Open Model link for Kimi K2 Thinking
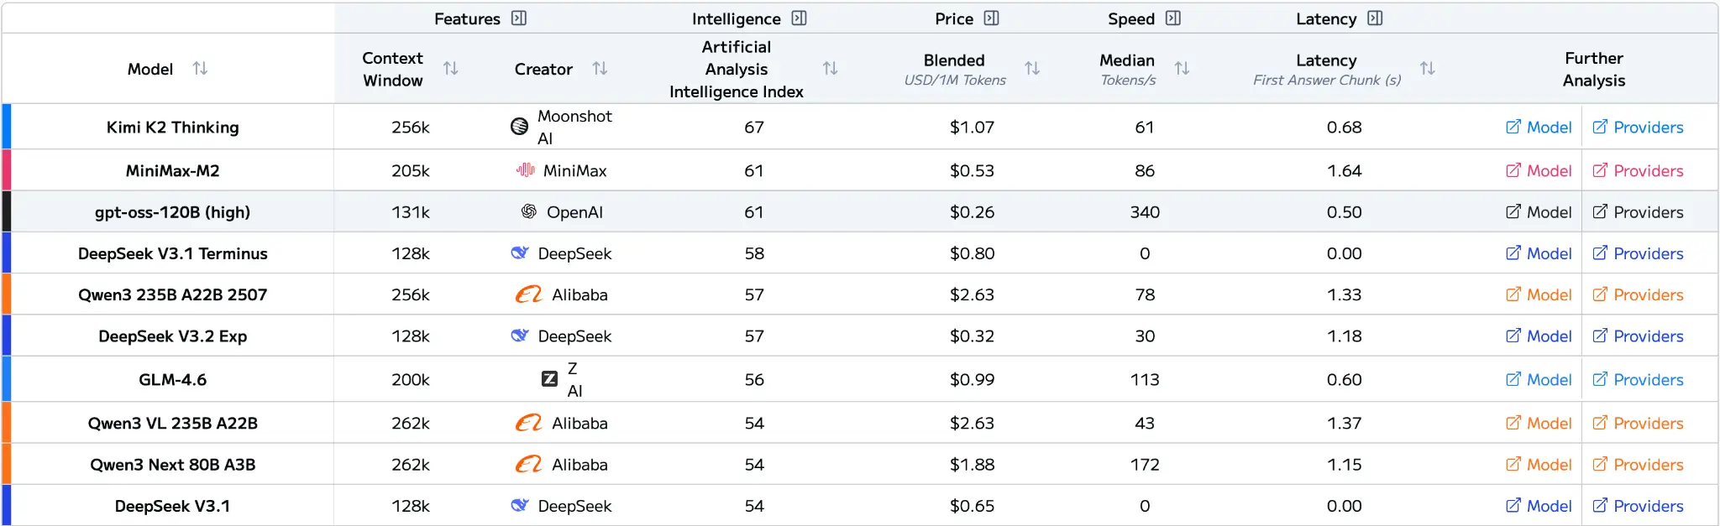 (x=1538, y=128)
